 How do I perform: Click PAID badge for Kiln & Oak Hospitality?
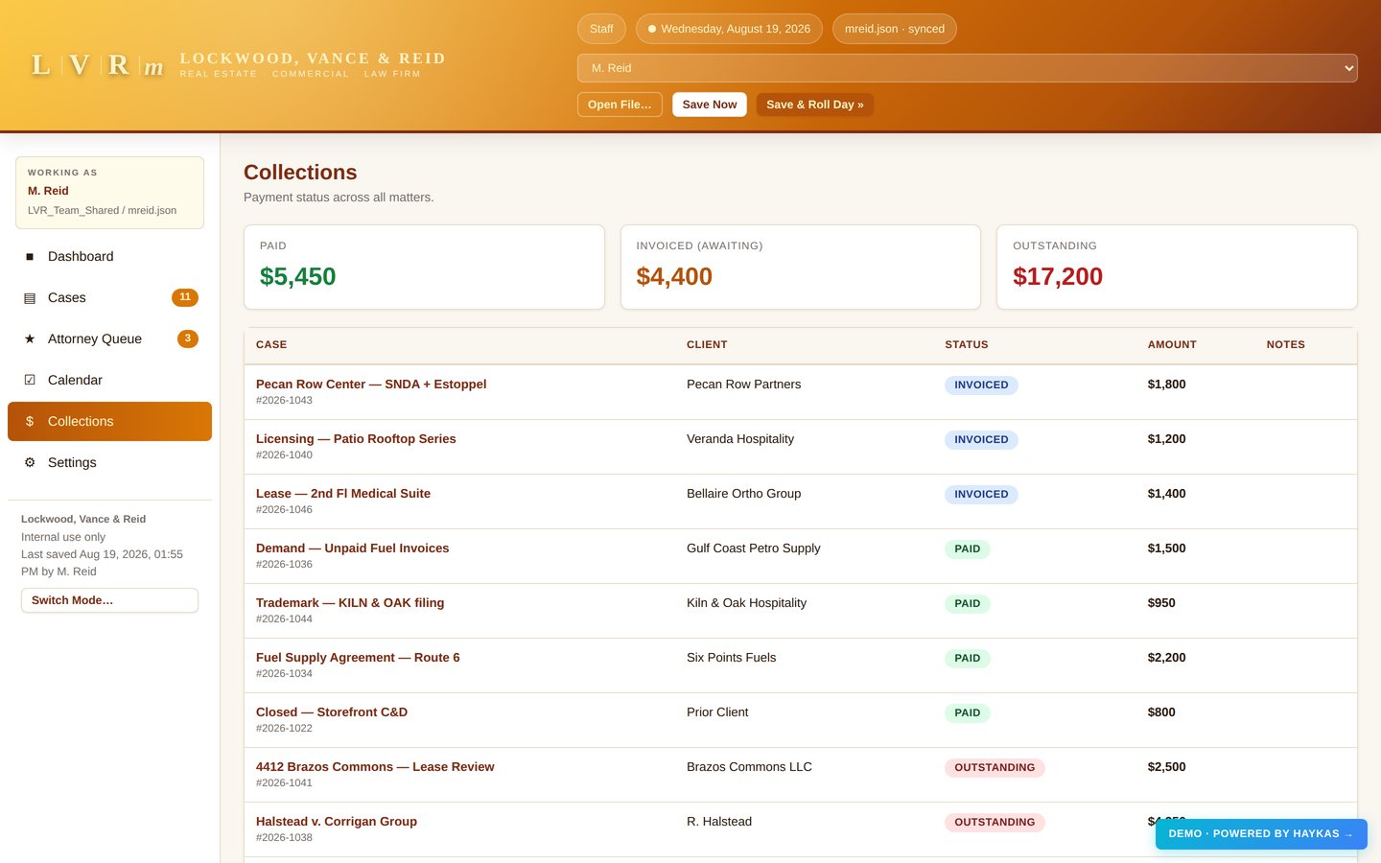click(x=968, y=604)
